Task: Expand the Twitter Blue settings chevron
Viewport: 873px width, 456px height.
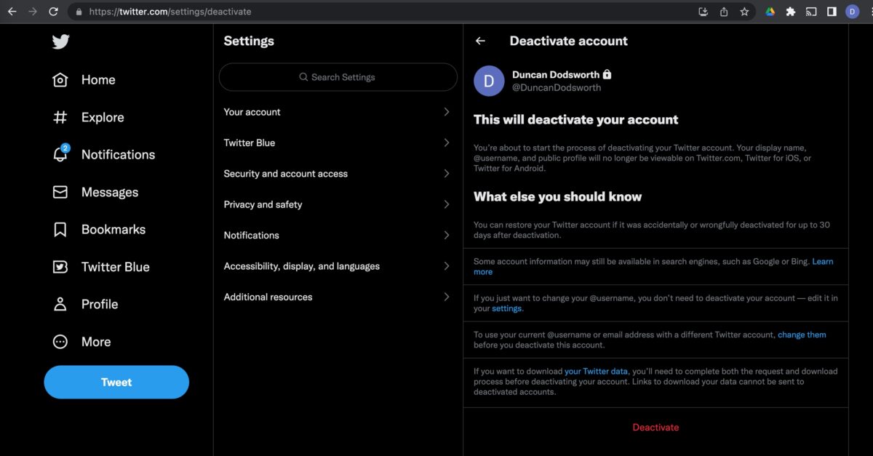Action: 447,143
